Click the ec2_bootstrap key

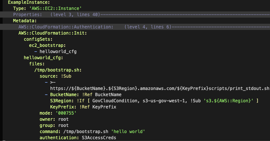pos(47,45)
